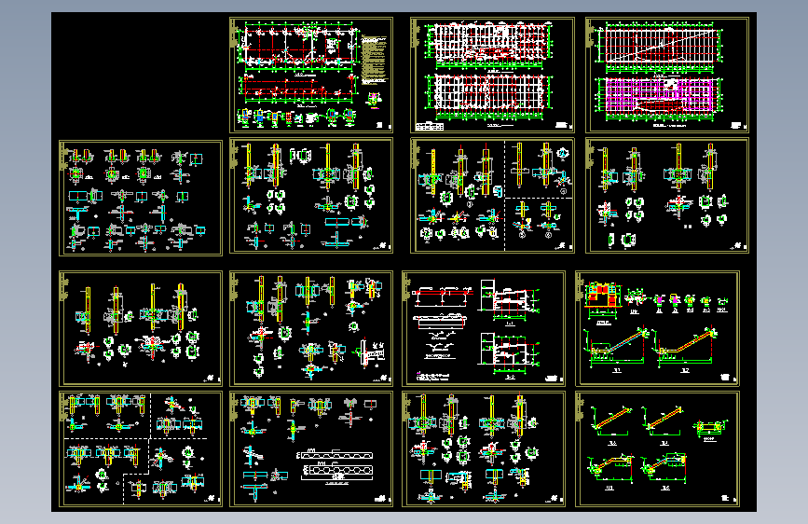
Task: Select the red-walled floor plan sheet with notes
Action: (310, 75)
